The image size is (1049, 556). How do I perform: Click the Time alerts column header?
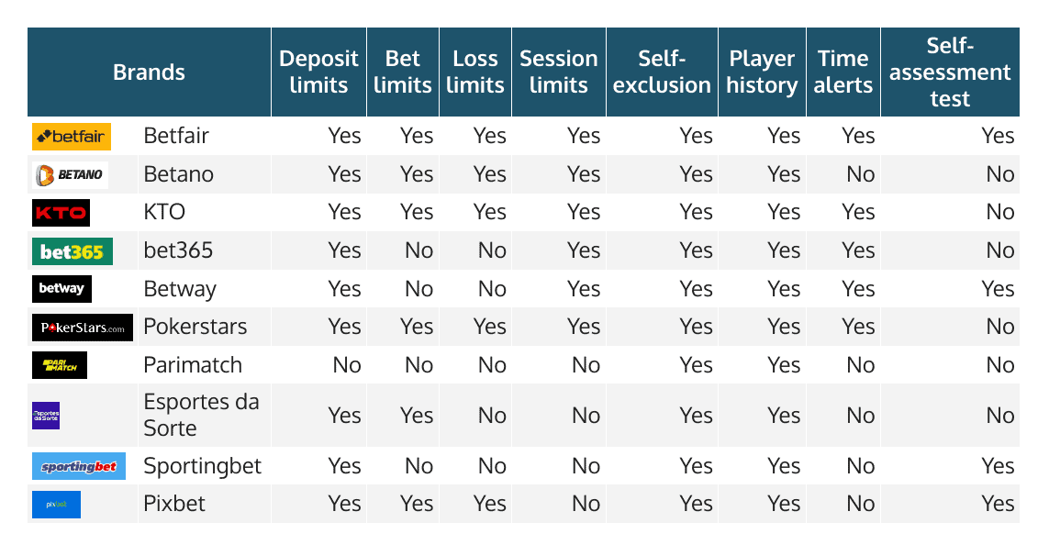coord(843,72)
